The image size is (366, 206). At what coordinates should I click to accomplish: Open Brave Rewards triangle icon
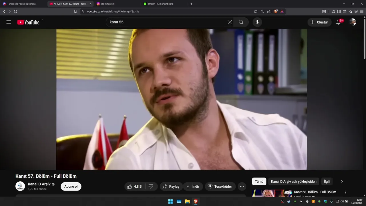pos(282,11)
